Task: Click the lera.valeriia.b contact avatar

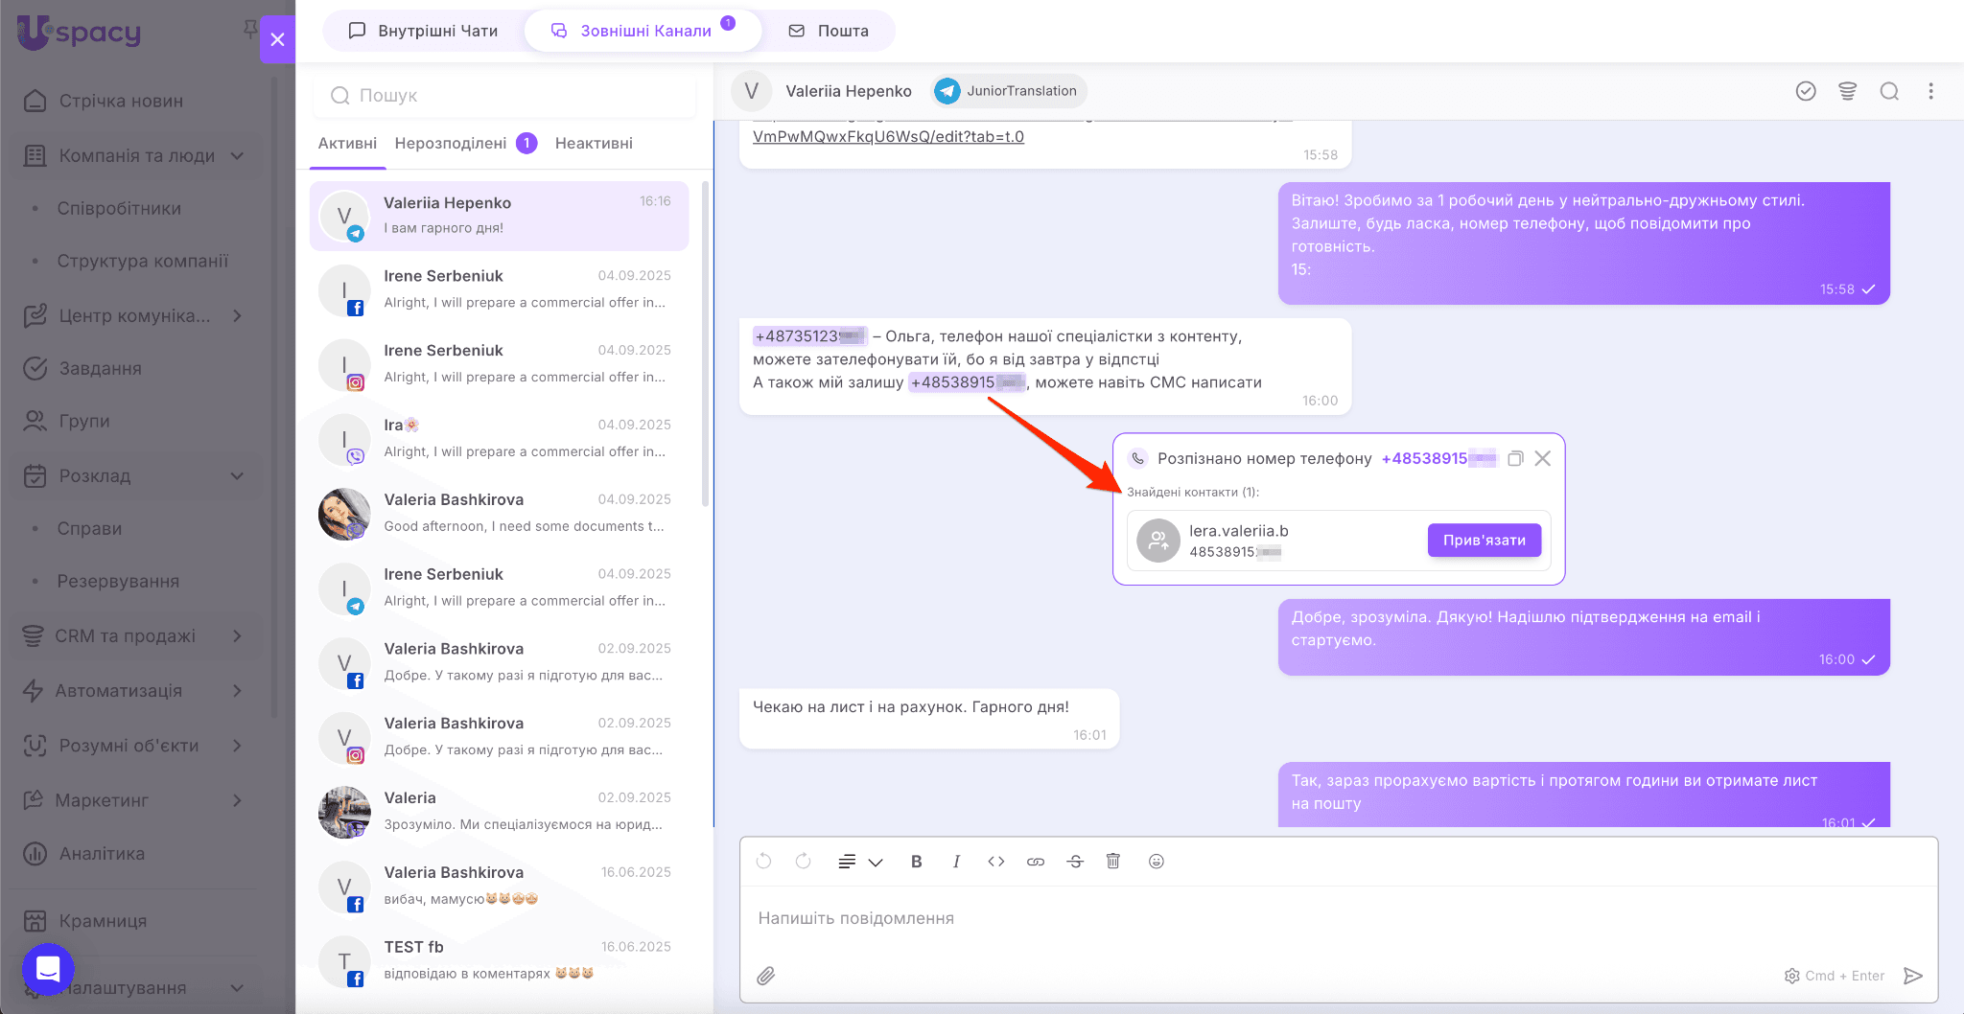Action: pos(1158,541)
